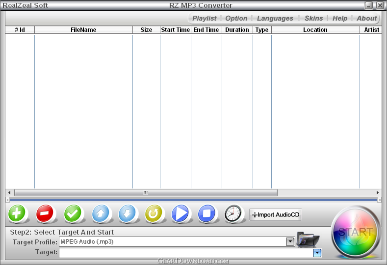Open the Skins menu
Image resolution: width=387 pixels, height=265 pixels.
(x=313, y=18)
